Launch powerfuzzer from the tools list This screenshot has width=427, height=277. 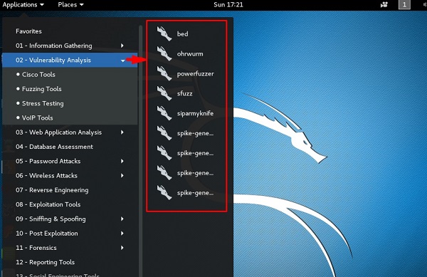pos(195,74)
